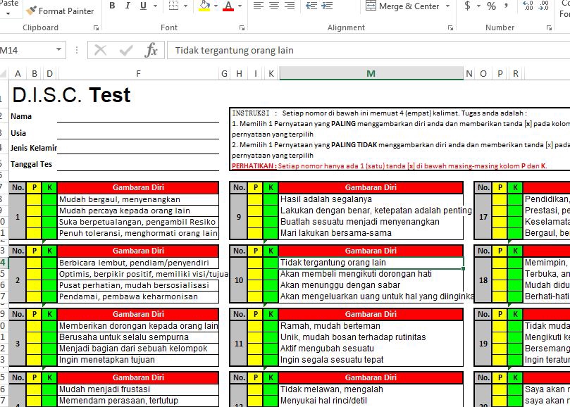Align text right
570x407 pixels.
[290, 6]
